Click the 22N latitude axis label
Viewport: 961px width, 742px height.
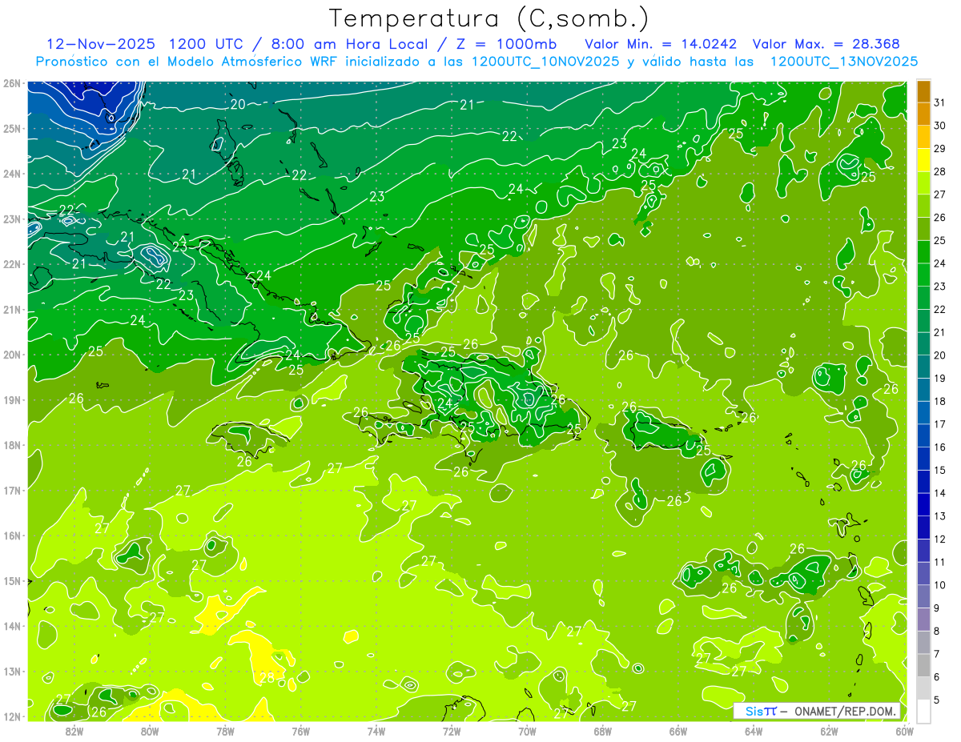(x=12, y=264)
